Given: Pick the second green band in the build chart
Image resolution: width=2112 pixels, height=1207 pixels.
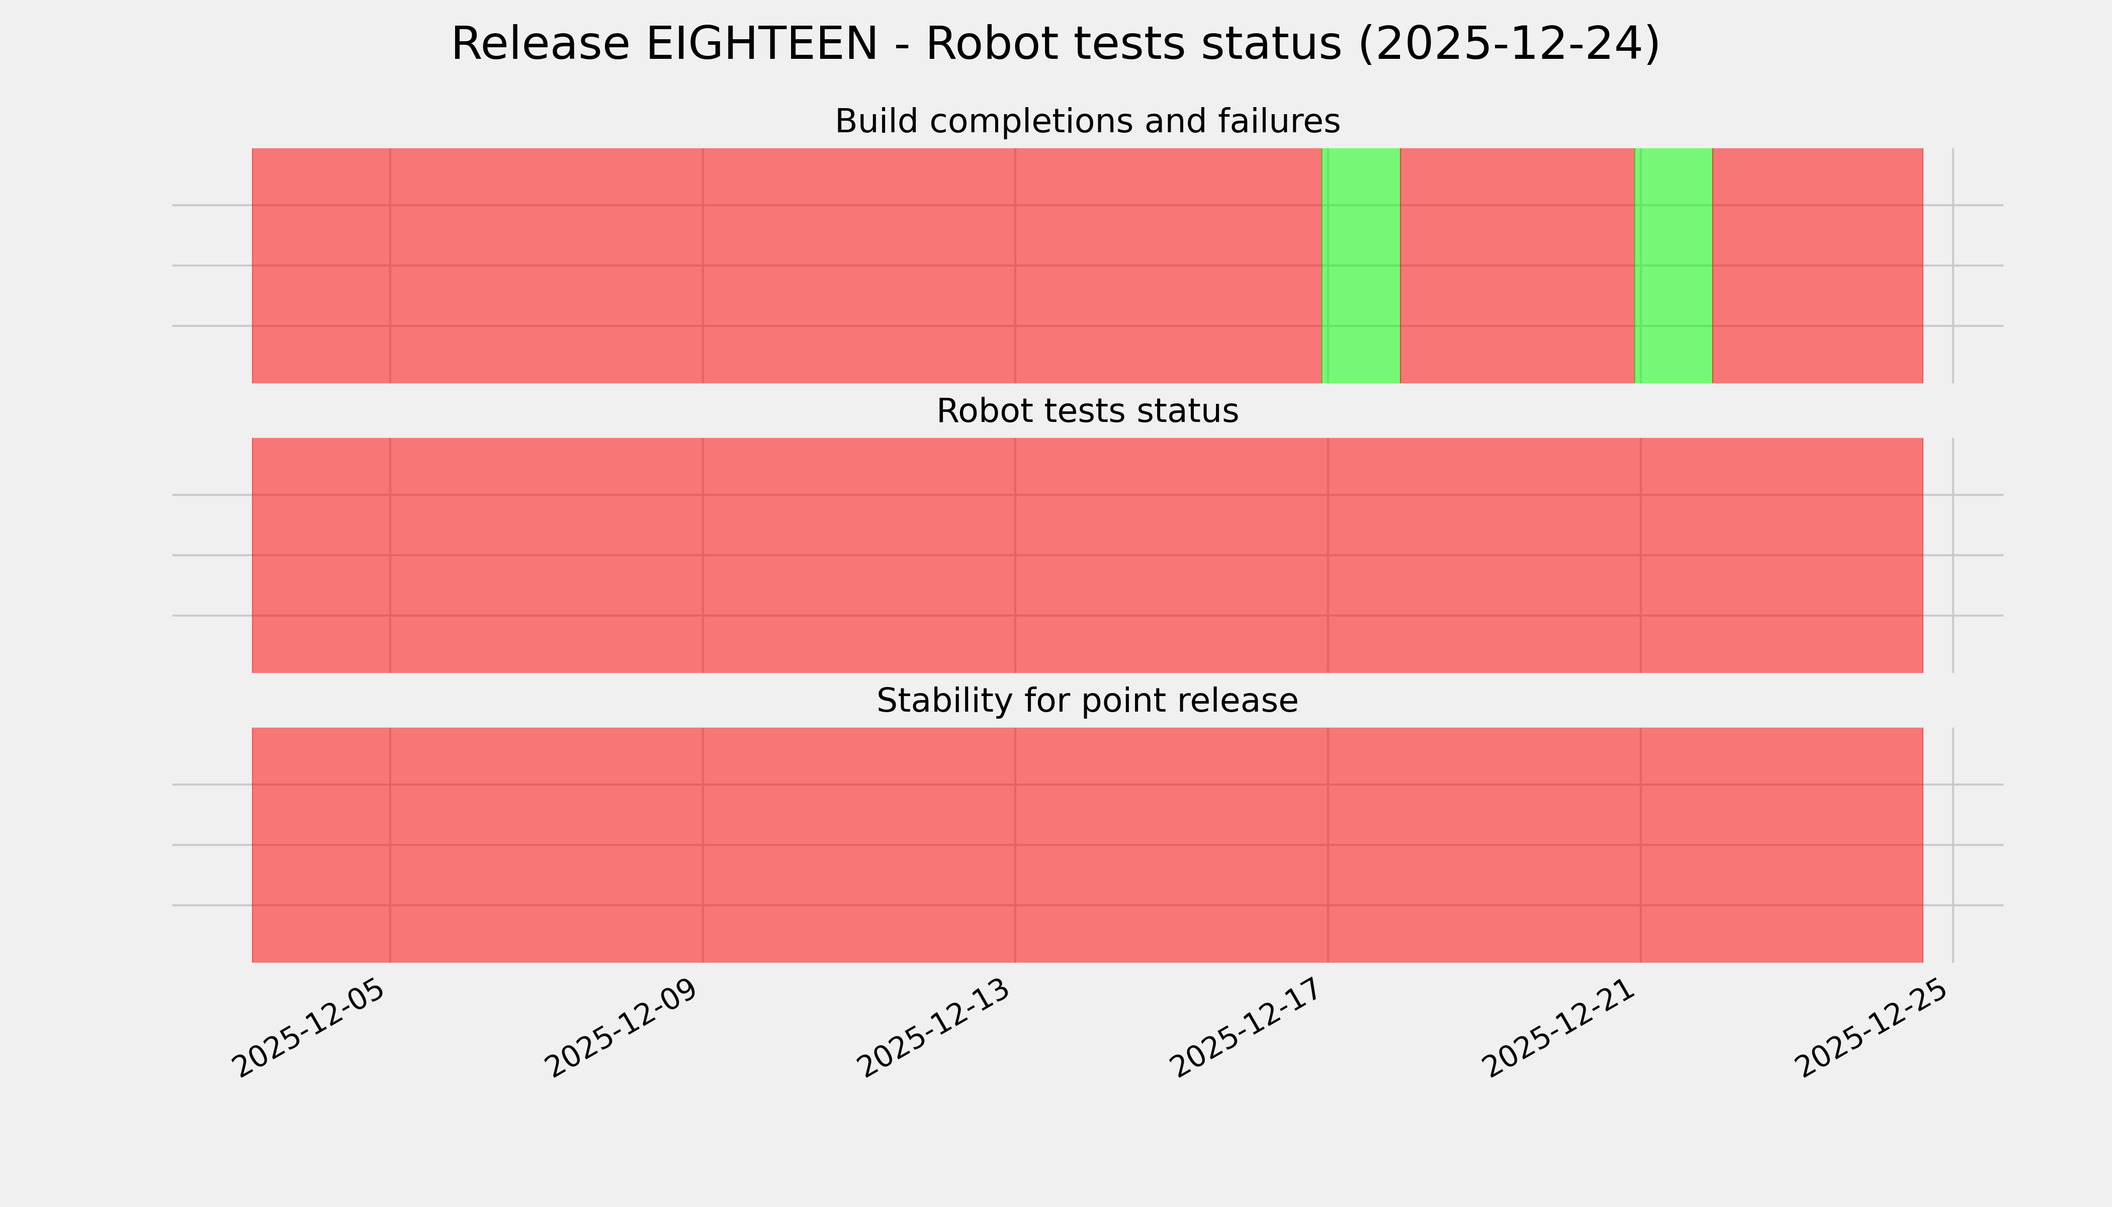Looking at the screenshot, I should [1674, 265].
